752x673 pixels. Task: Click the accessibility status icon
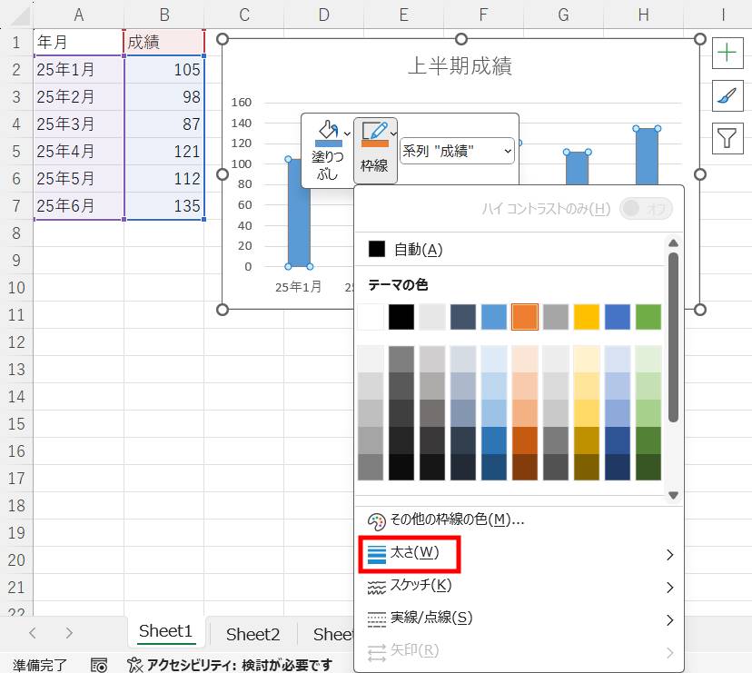click(x=134, y=665)
